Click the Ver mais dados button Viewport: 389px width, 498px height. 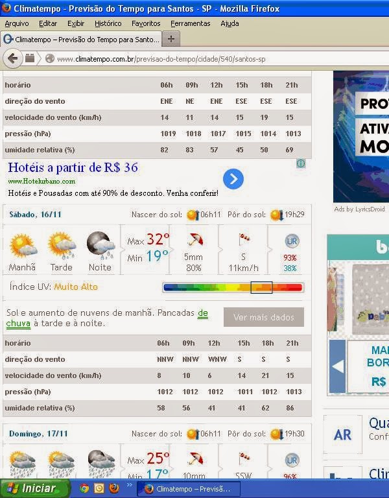(x=264, y=317)
